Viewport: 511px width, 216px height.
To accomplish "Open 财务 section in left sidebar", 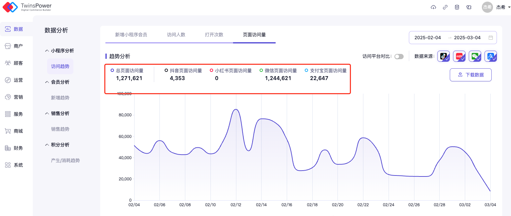I will tap(14, 148).
